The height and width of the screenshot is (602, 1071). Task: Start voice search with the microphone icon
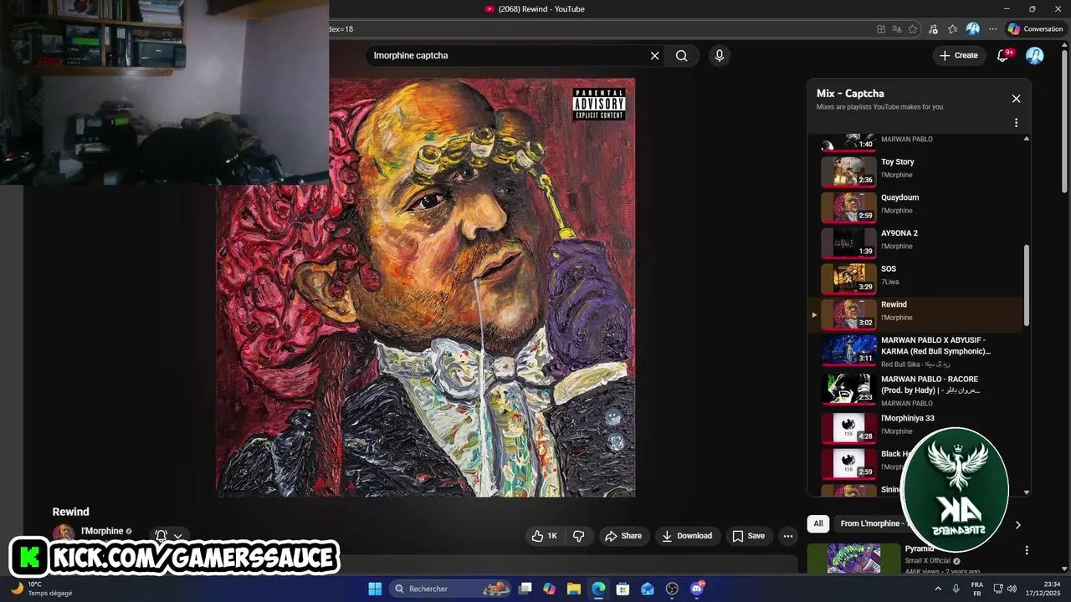click(x=719, y=56)
